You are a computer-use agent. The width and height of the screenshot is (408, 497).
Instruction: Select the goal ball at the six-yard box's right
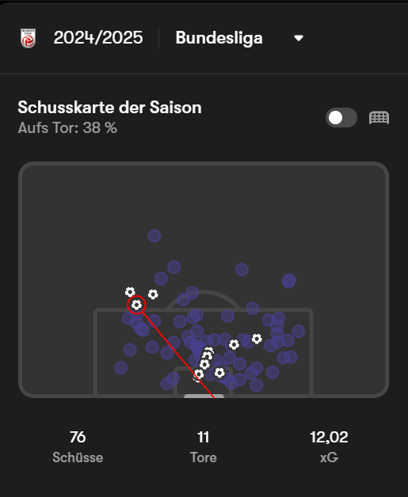point(219,373)
